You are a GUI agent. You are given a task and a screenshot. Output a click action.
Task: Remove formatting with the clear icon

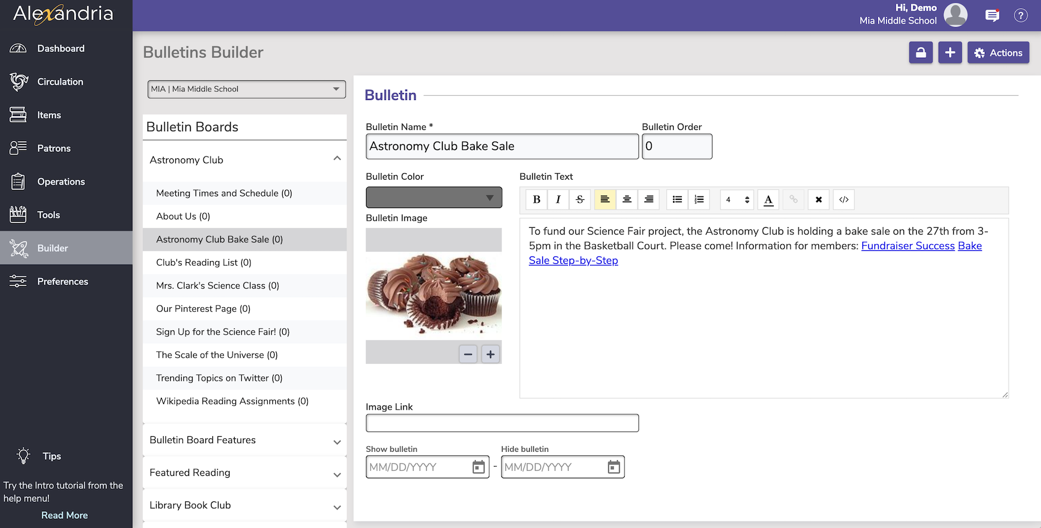click(818, 199)
